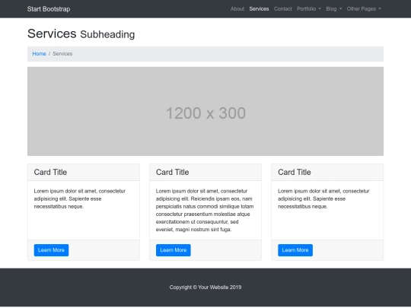Click the 1200 x 300 placeholder image

tap(205, 111)
